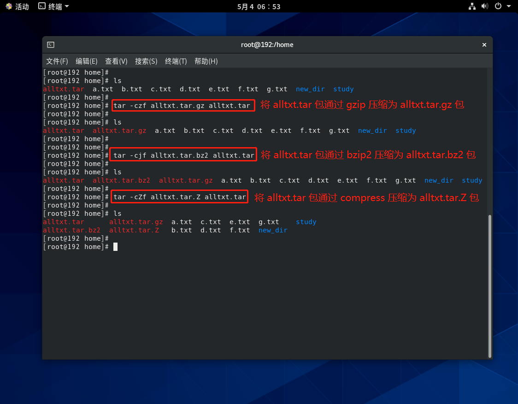
Task: Expand the system menu arrow beside power icon
Action: pos(509,6)
